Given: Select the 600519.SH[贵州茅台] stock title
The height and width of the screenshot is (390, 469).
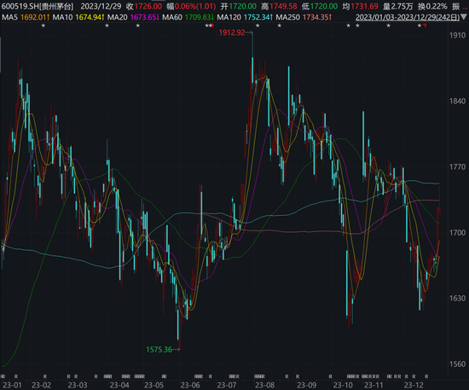Looking at the screenshot, I should coord(38,6).
